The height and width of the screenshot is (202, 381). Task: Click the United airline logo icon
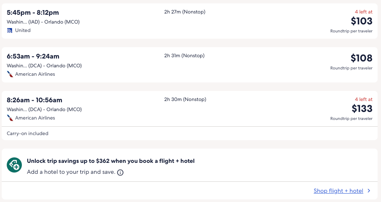10,30
